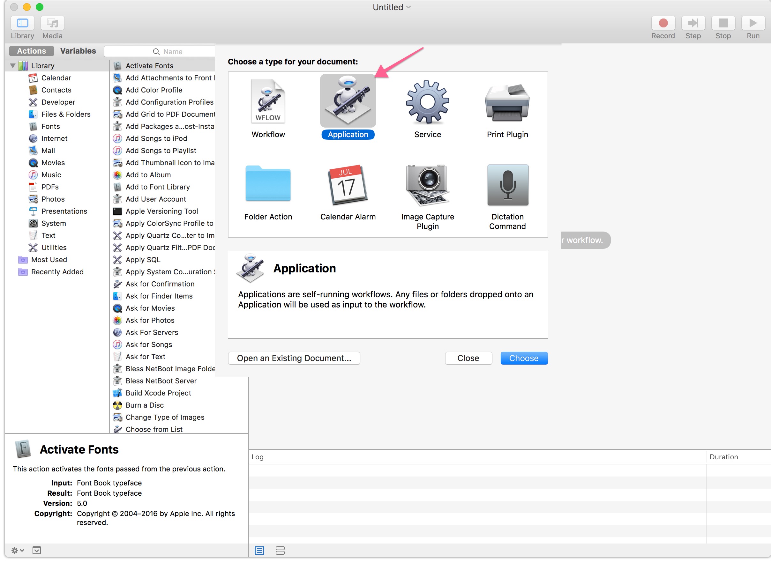Select the Folder Action icon
The image size is (771, 562).
[268, 184]
